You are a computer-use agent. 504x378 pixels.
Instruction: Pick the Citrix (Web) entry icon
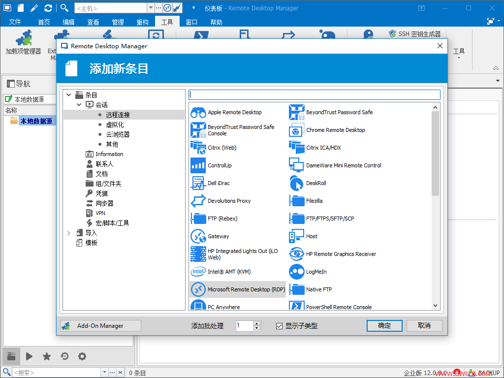coord(198,148)
